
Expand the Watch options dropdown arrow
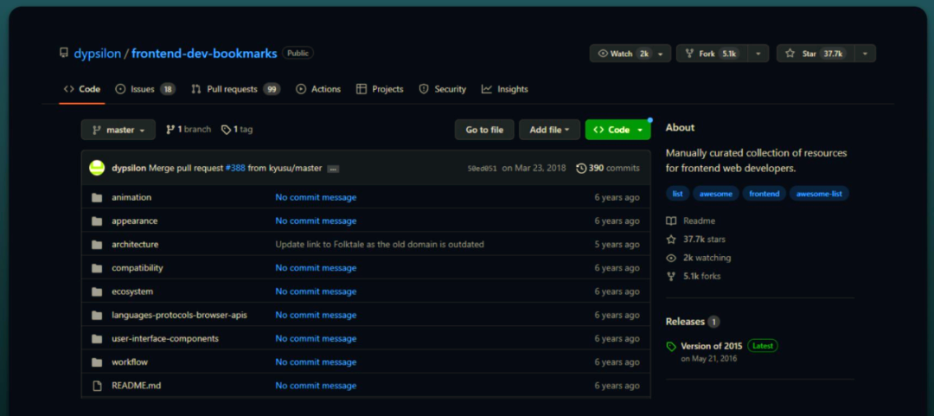pos(662,54)
